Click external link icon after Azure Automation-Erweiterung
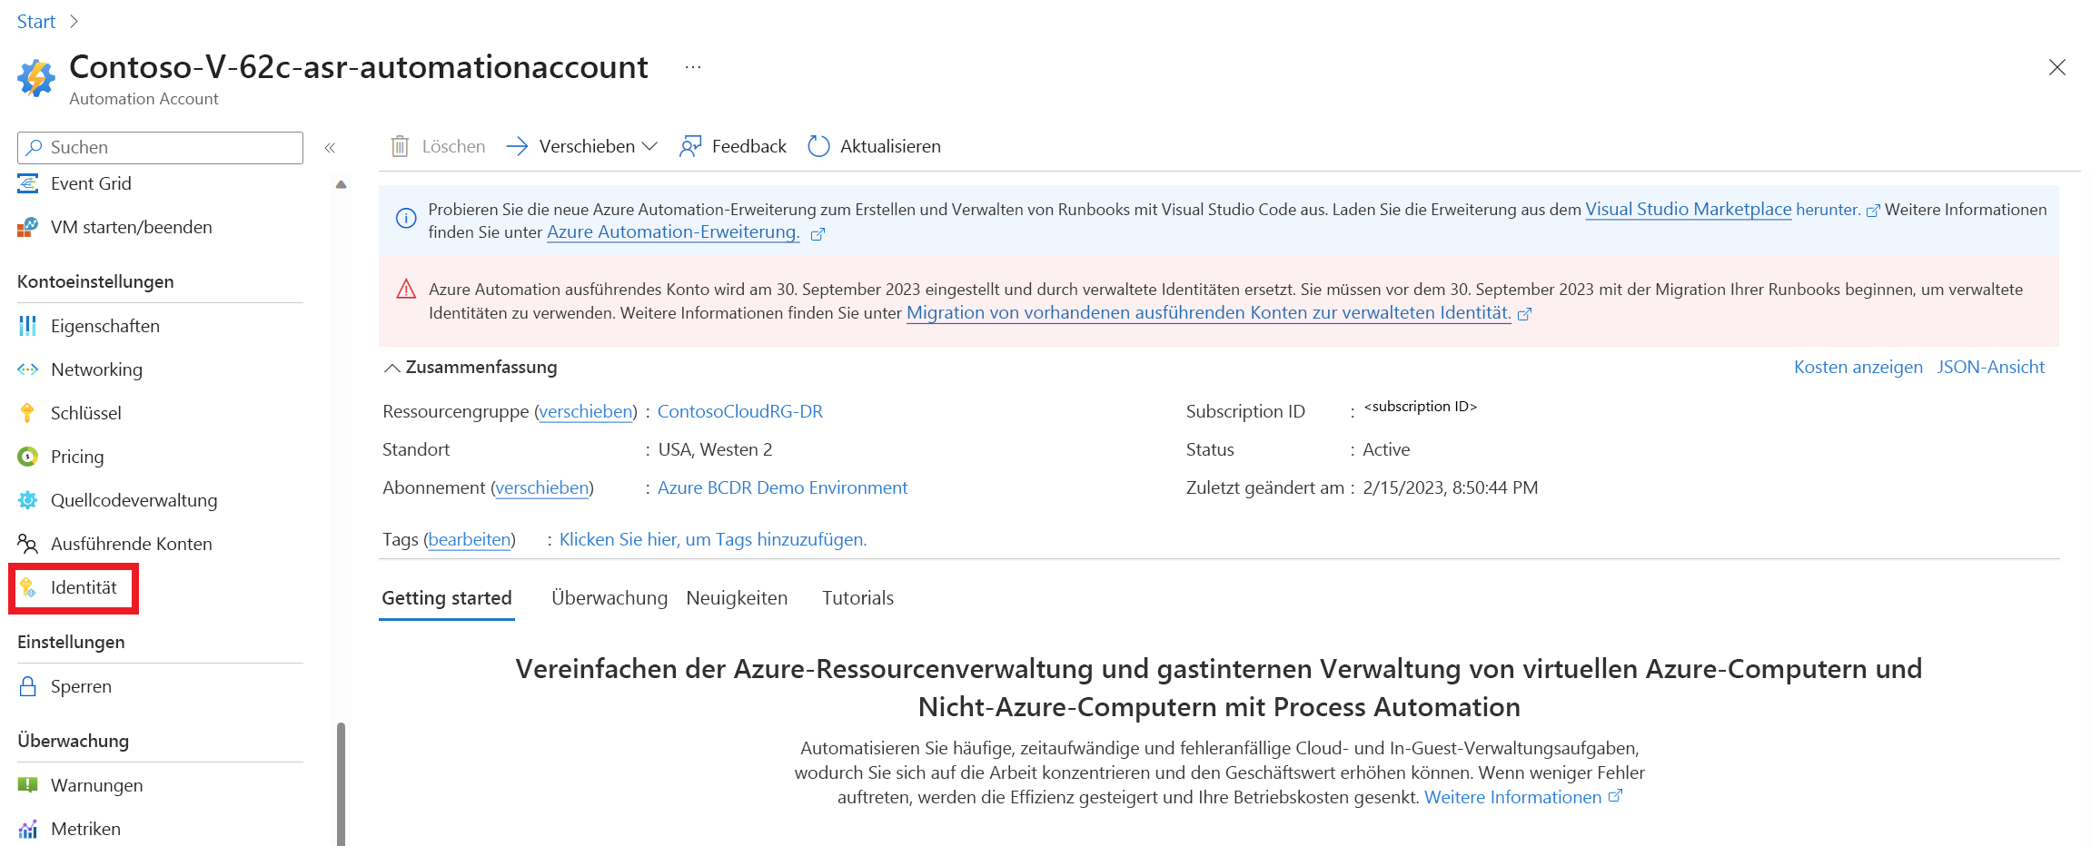 818,234
